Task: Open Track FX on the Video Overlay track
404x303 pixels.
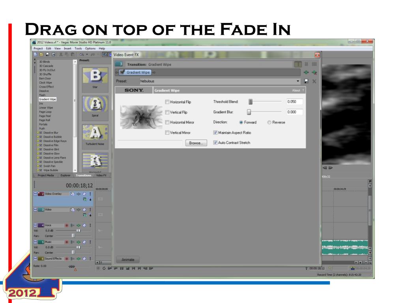Action: pos(79,194)
